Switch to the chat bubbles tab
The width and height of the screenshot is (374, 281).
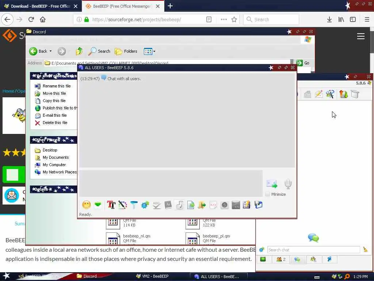coord(297,259)
